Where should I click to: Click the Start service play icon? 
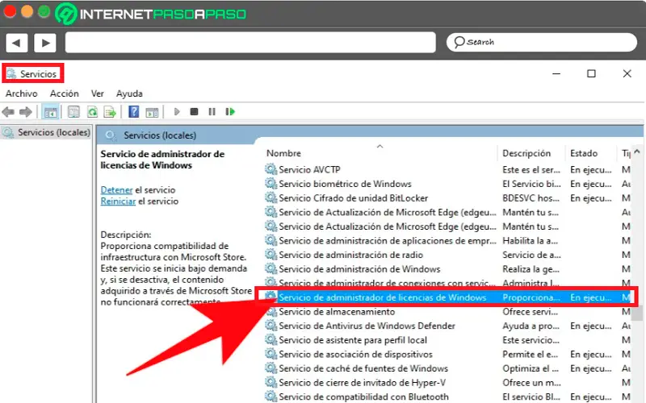pyautogui.click(x=177, y=111)
